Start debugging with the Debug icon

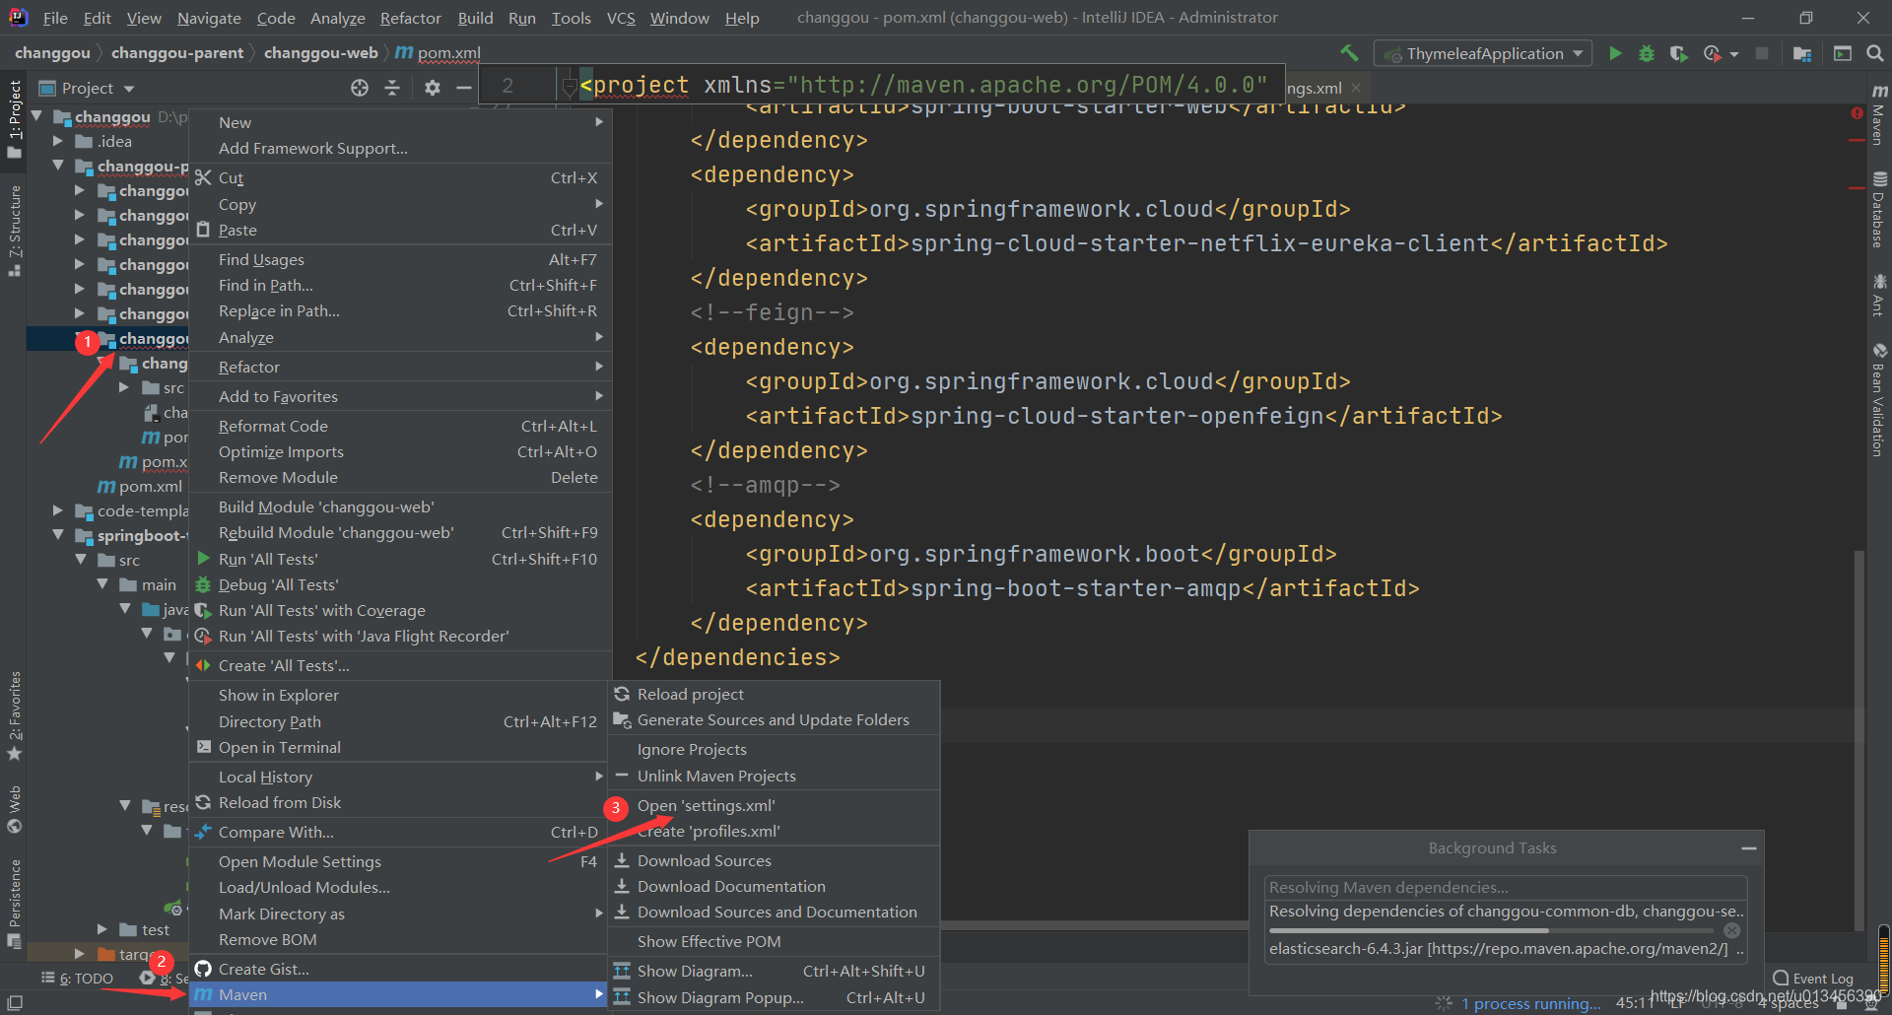click(1646, 53)
